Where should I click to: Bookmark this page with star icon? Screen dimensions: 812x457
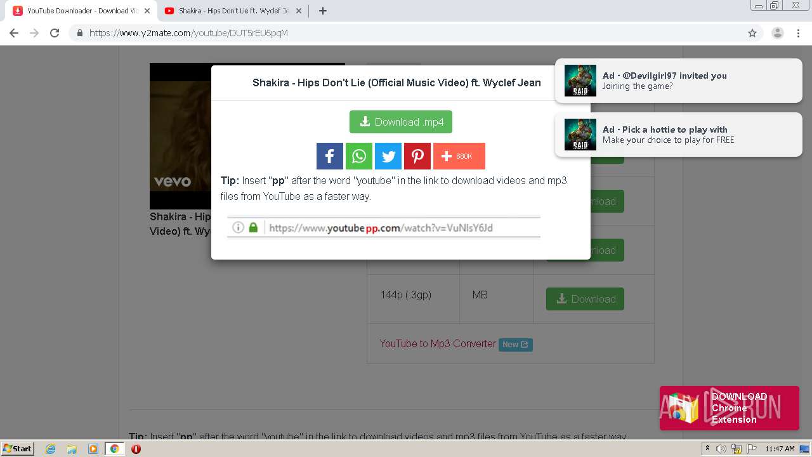752,33
